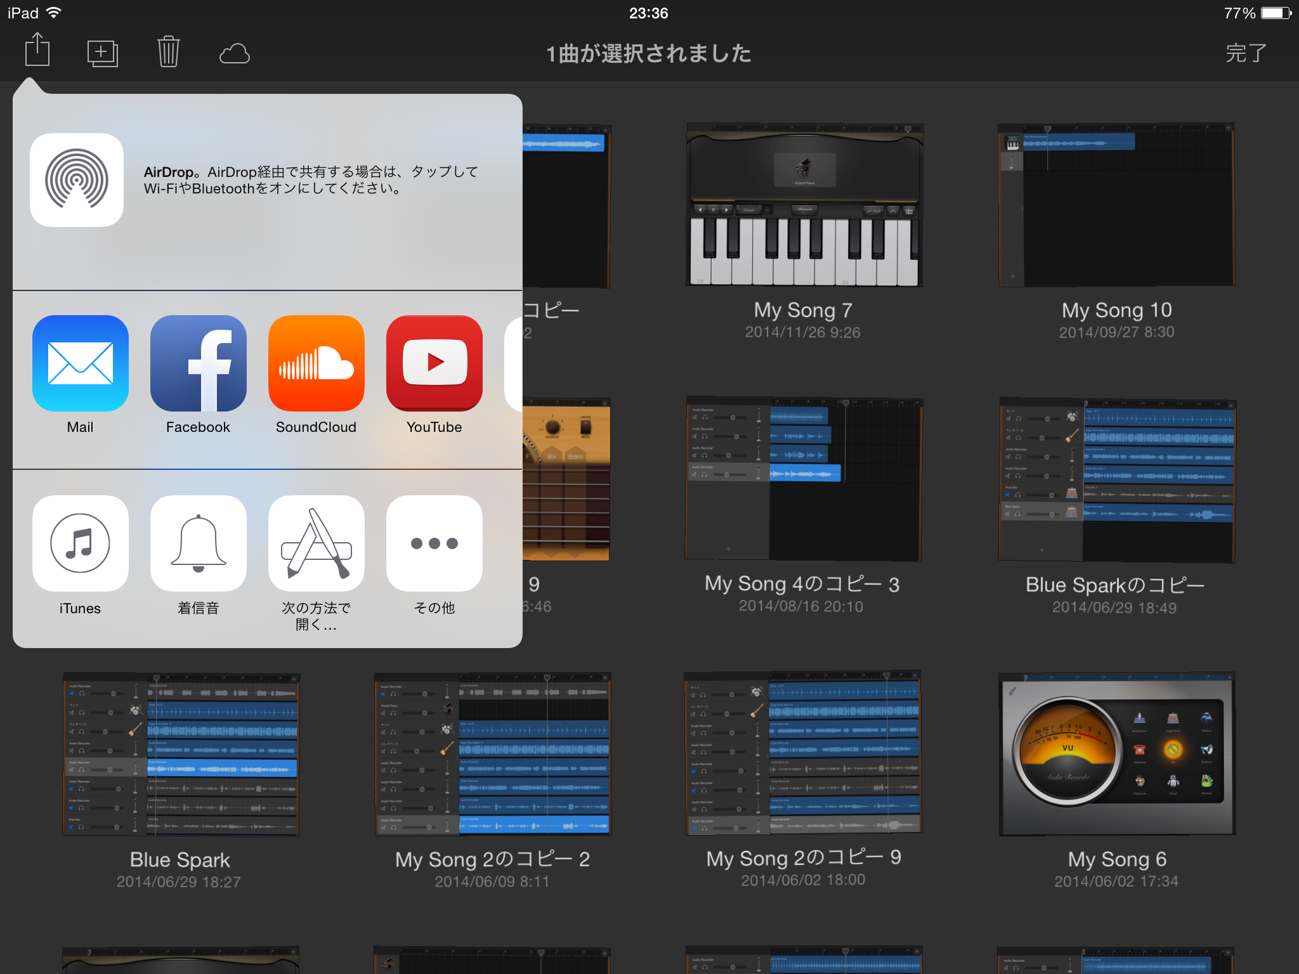Tap the date 2014/06/02 17:34
This screenshot has height=974, width=1299.
click(1116, 881)
